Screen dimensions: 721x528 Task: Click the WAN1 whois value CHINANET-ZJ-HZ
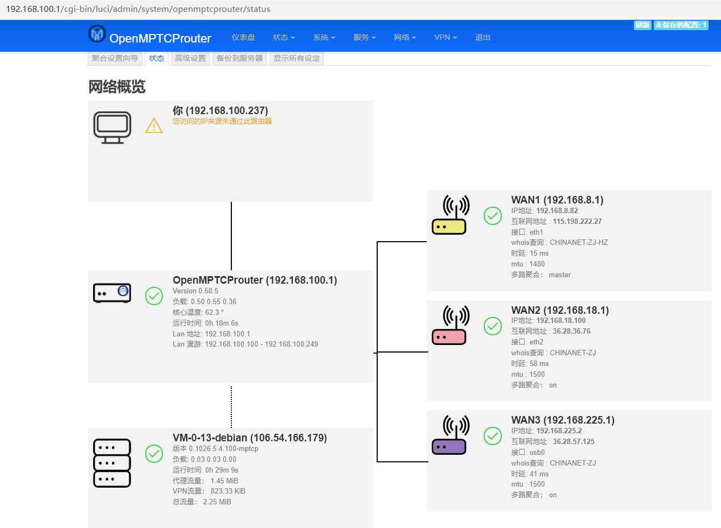(x=579, y=242)
